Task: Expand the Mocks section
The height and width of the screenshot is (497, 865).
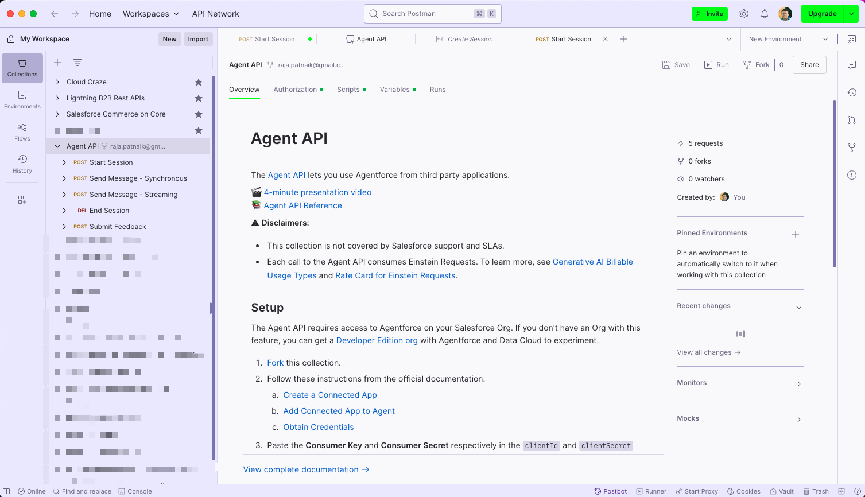Action: pos(799,420)
